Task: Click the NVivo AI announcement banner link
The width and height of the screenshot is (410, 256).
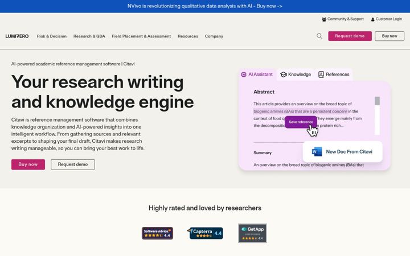Action: 205,6
